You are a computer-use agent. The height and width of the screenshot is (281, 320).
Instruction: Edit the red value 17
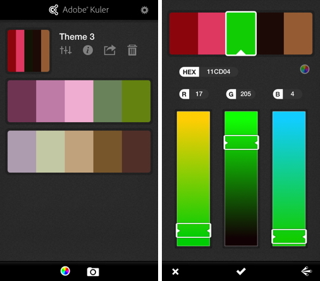(199, 94)
